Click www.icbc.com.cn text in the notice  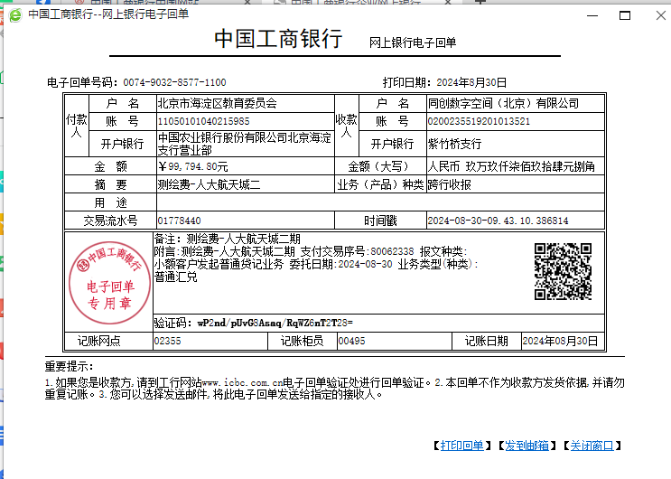[243, 382]
